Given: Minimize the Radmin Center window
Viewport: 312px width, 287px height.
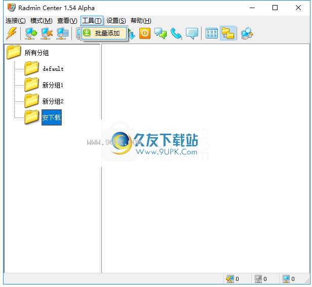Looking at the screenshot, I should click(252, 8).
